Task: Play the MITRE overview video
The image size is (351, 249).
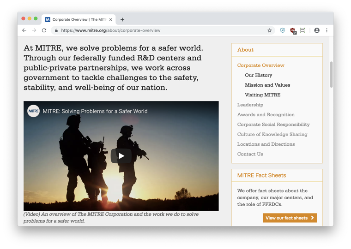Action: (121, 156)
